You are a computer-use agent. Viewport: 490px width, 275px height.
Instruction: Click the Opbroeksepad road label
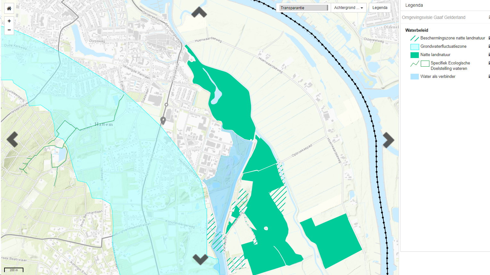pos(302,151)
